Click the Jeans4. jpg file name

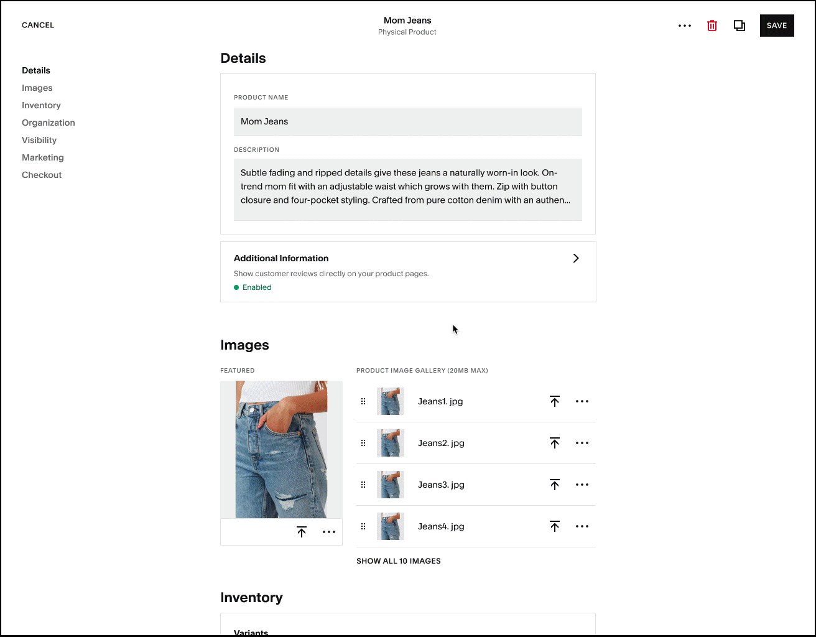click(441, 526)
